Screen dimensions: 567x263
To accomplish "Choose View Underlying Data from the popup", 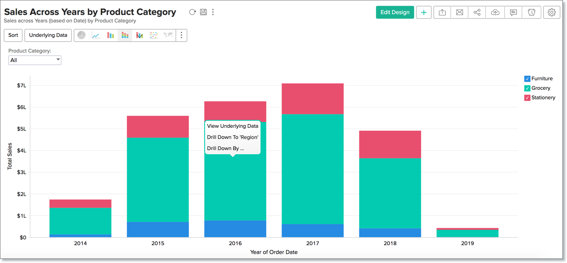I will [232, 126].
